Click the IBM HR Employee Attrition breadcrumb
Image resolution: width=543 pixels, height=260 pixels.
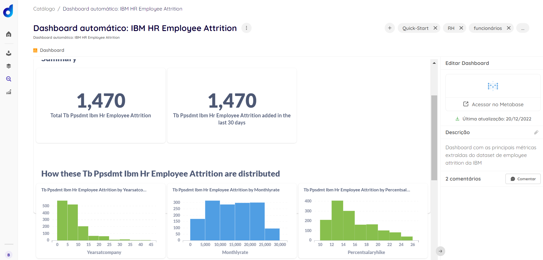(x=123, y=9)
